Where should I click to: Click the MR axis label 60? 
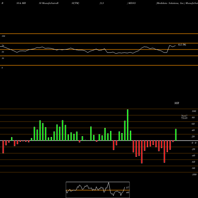pyautogui.click(x=193, y=124)
